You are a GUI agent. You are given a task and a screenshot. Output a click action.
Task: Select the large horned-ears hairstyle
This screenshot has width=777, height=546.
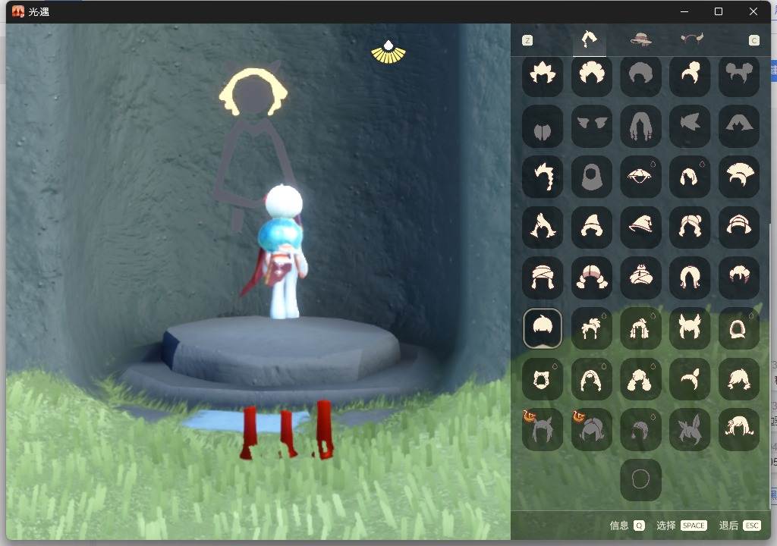pos(690,328)
